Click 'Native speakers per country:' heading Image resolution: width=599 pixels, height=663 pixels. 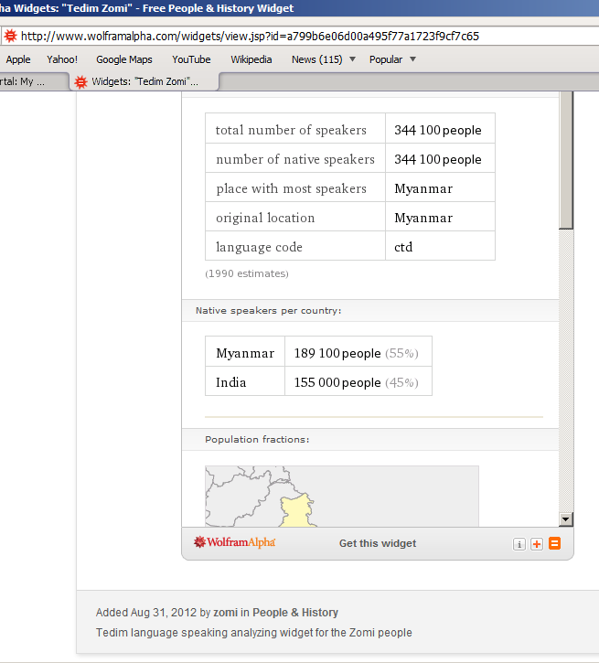point(269,310)
